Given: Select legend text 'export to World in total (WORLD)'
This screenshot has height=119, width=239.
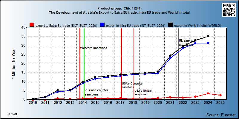Looking at the screenshot, I should pyautogui.click(x=197, y=26).
